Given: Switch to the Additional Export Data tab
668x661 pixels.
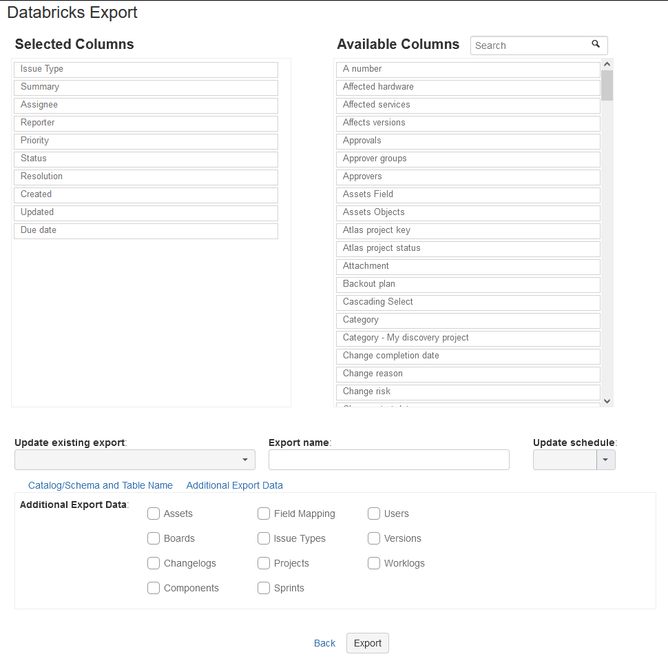Looking at the screenshot, I should 234,485.
